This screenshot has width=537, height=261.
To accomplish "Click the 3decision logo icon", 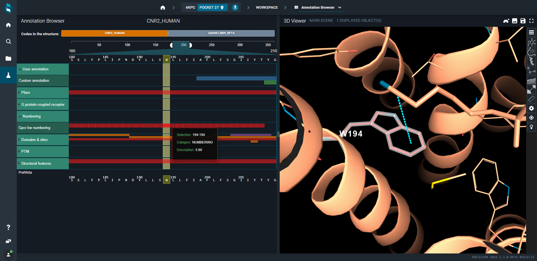I will click(8, 8).
